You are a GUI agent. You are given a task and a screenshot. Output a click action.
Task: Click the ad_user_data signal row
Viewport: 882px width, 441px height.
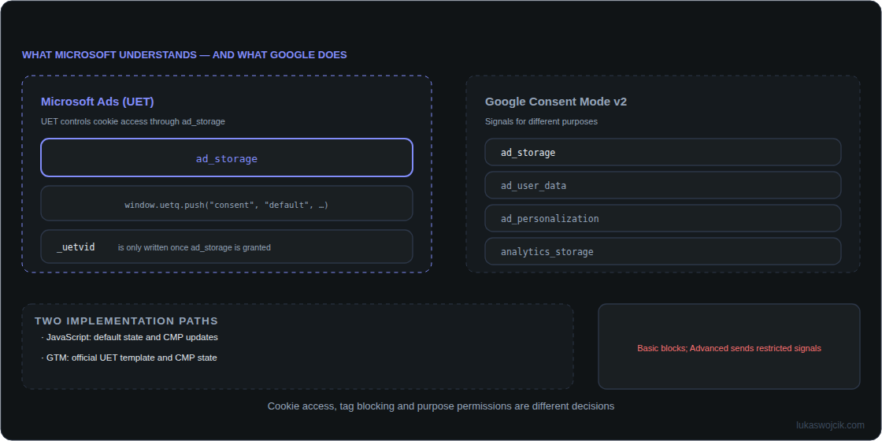pyautogui.click(x=663, y=185)
